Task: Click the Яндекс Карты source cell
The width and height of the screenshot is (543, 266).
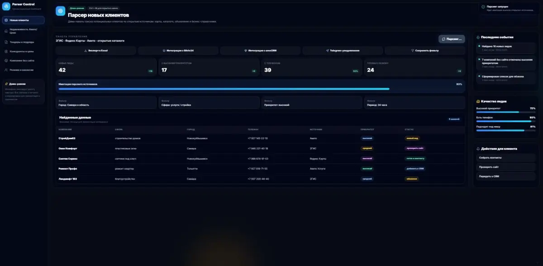Action: [318, 158]
